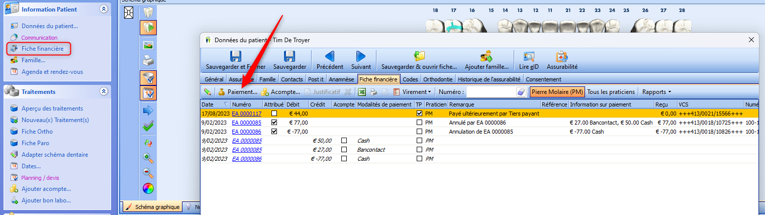Switch to the Orthodontie tab
The width and height of the screenshot is (765, 215).
pyautogui.click(x=438, y=79)
